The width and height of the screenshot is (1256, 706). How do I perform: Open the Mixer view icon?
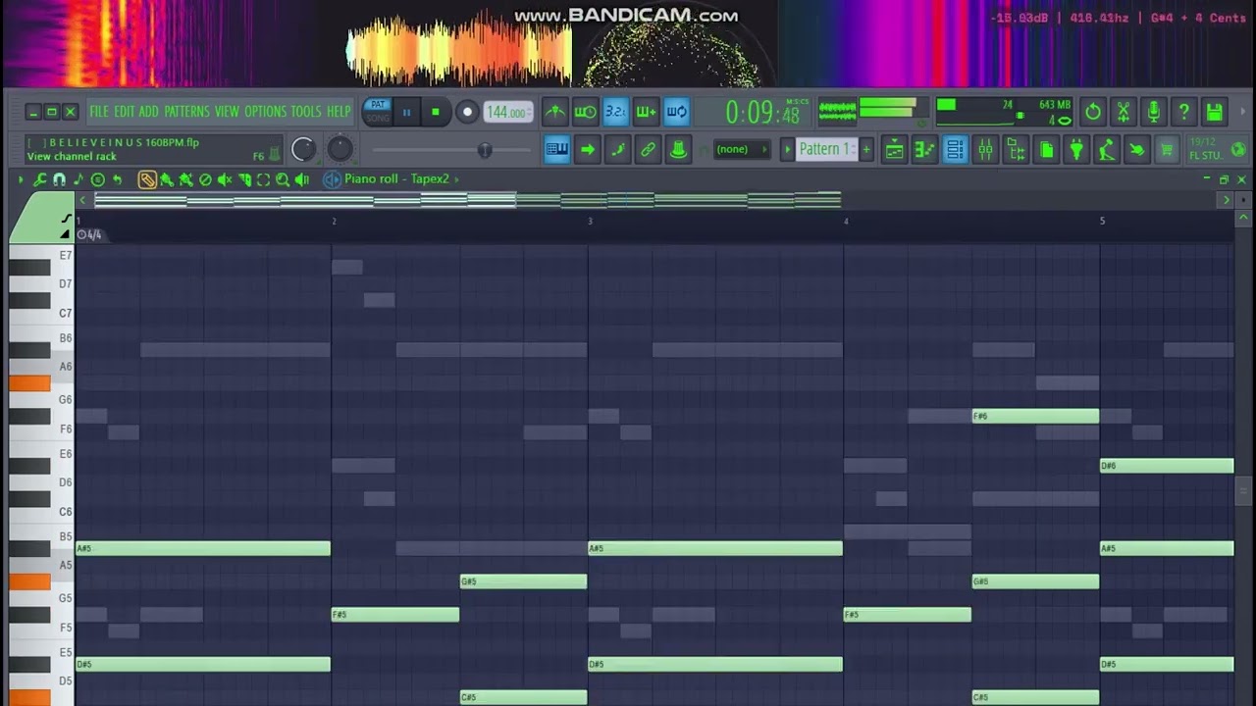pos(985,150)
